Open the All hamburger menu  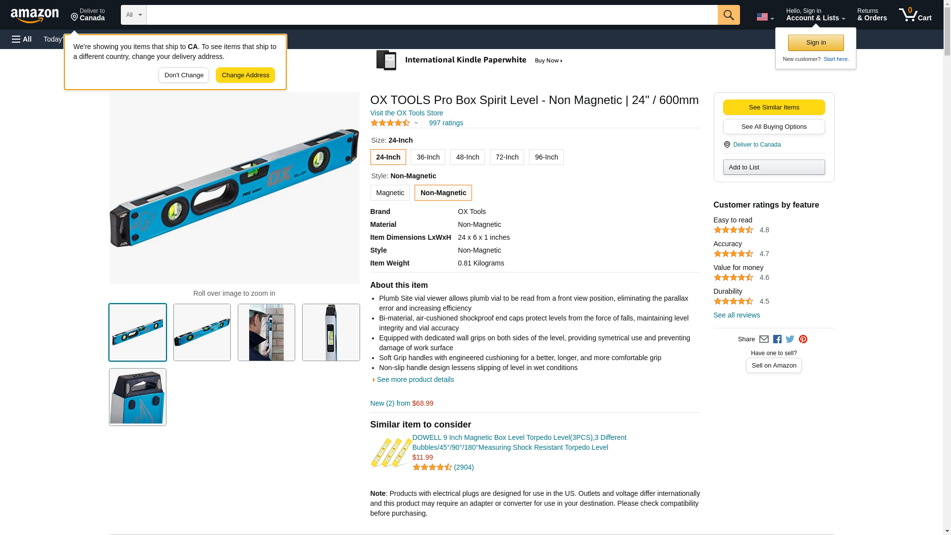click(22, 39)
